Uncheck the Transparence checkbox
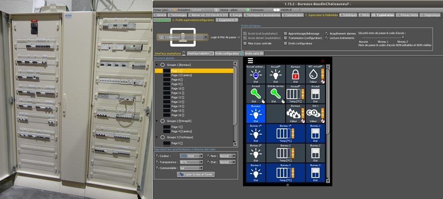The image size is (443, 199). point(157,162)
